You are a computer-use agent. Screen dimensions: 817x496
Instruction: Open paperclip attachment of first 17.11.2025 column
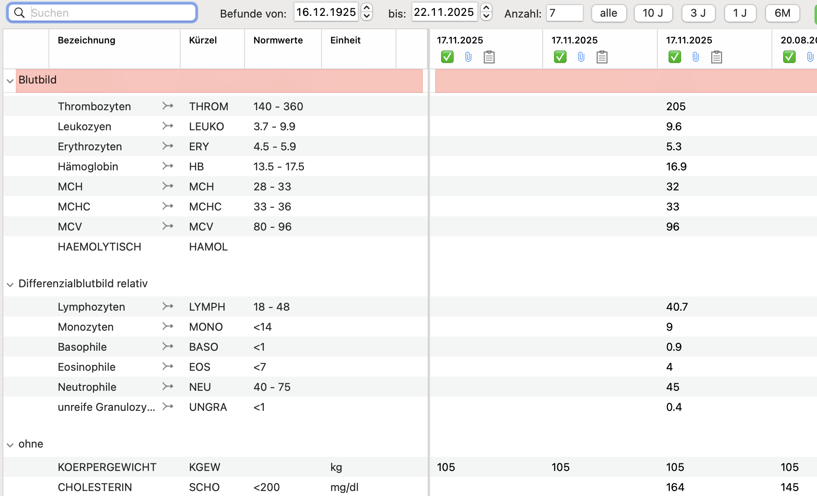pos(468,57)
